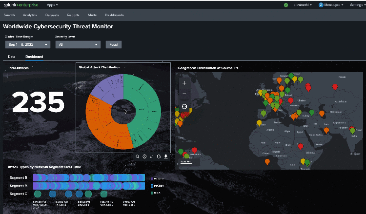Zoom out on the source IP map
The height and width of the screenshot is (214, 366).
pyautogui.click(x=184, y=93)
